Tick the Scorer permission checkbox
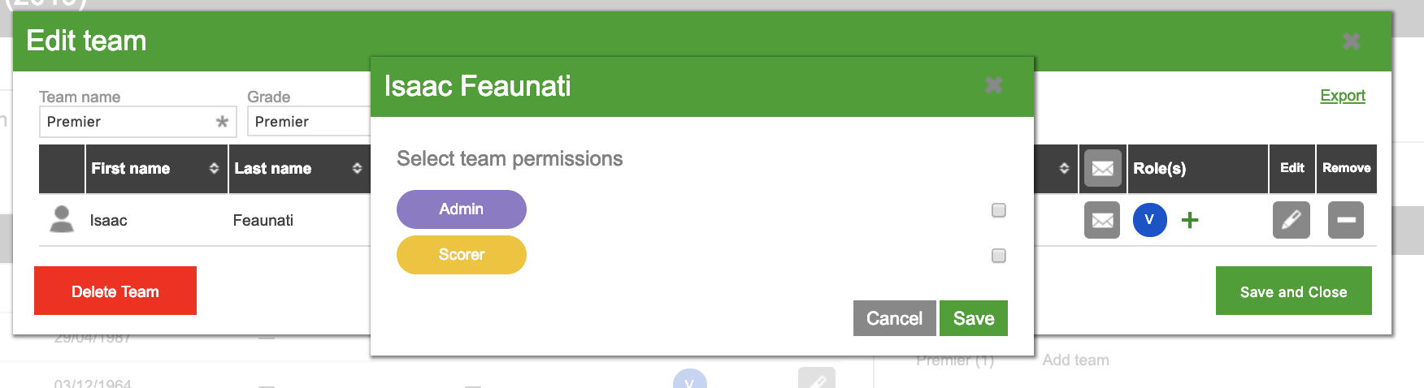1424x388 pixels. tap(999, 256)
